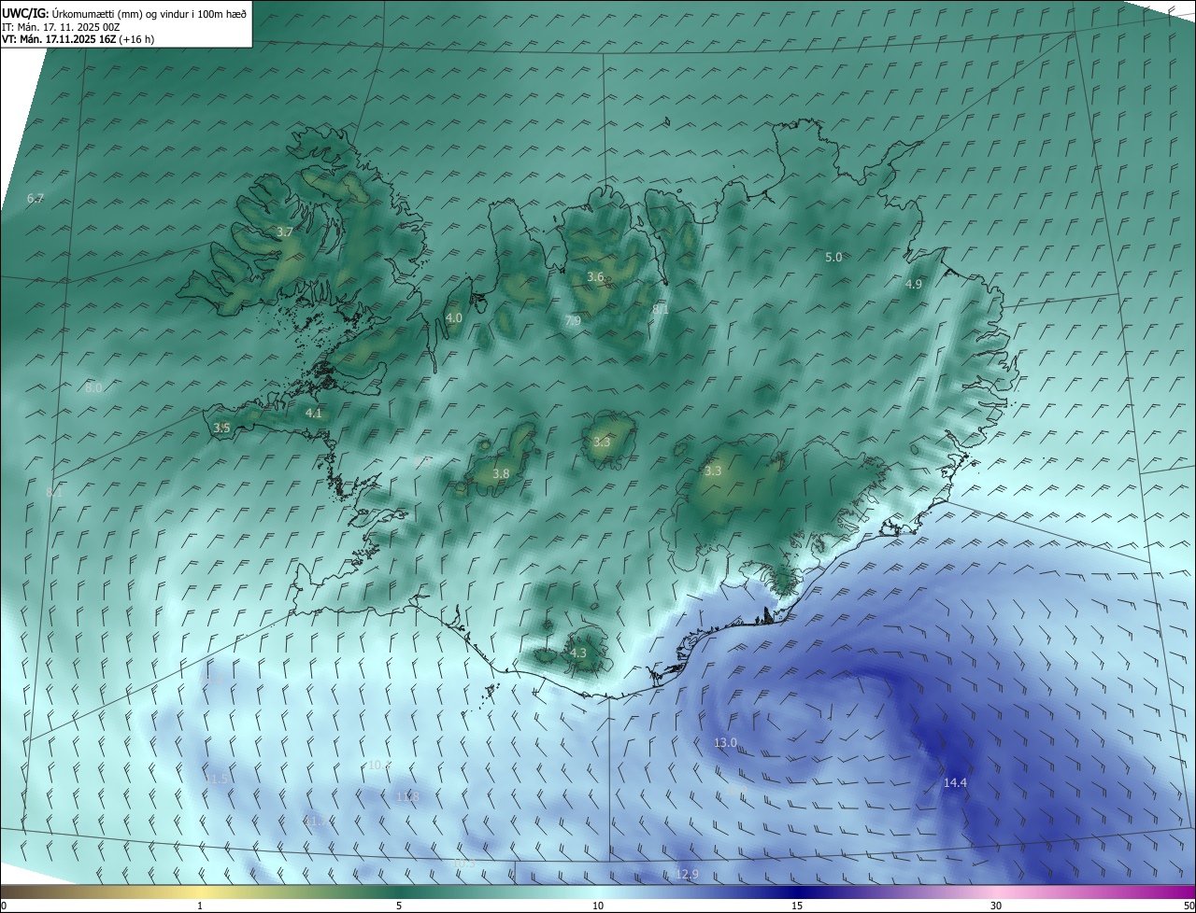Click the 4.9 value in northeast Iceland
The height and width of the screenshot is (913, 1196).
point(914,284)
